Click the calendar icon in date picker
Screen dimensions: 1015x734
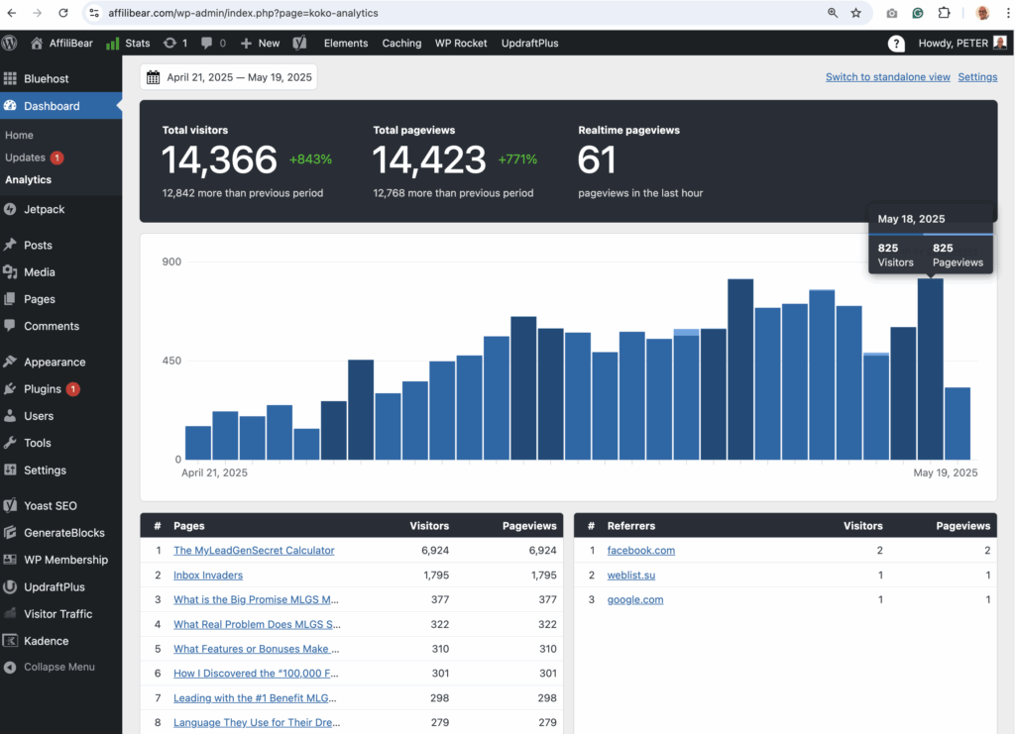click(153, 77)
